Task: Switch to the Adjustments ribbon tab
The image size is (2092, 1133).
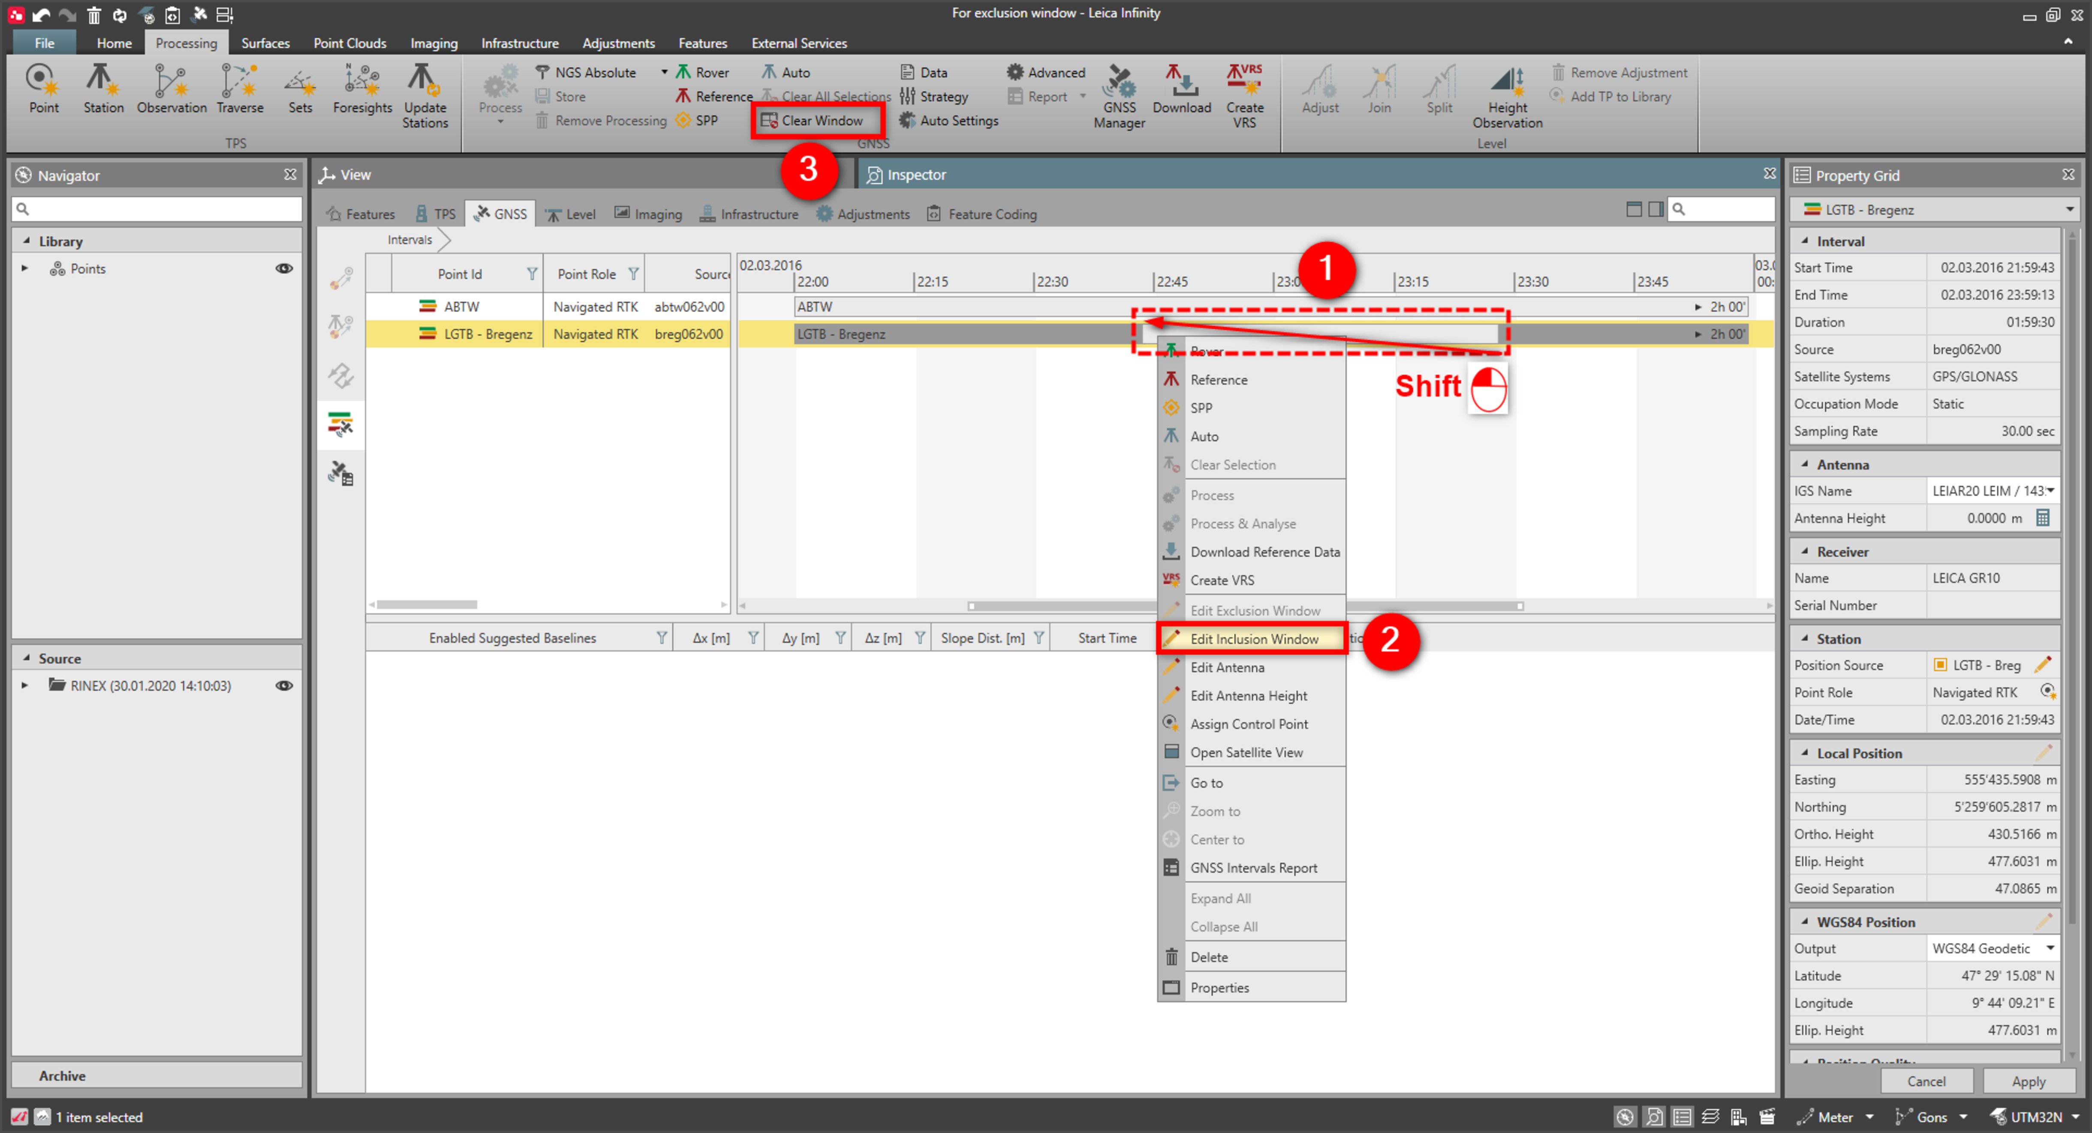Action: coord(618,43)
